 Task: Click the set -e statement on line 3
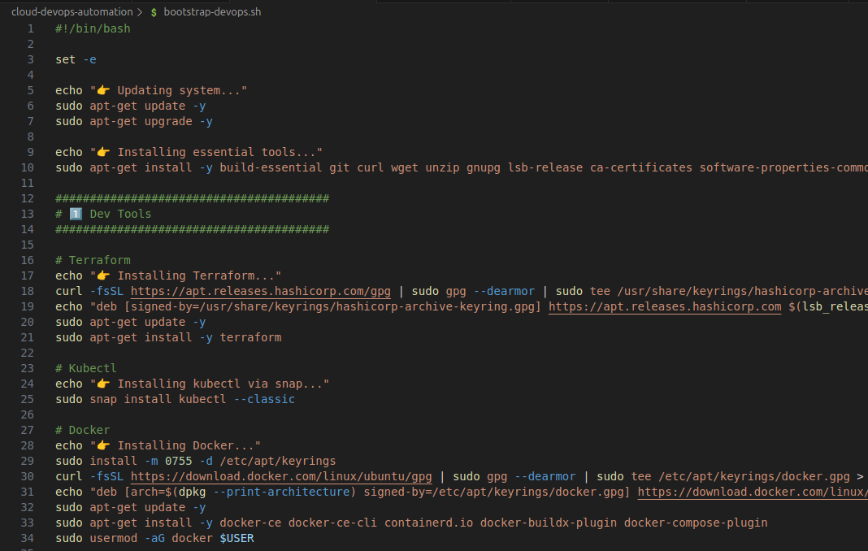click(76, 59)
